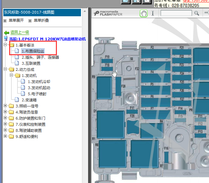Select the 4.驾驶员信息 folder label
The height and width of the screenshot is (183, 209).
(27, 112)
